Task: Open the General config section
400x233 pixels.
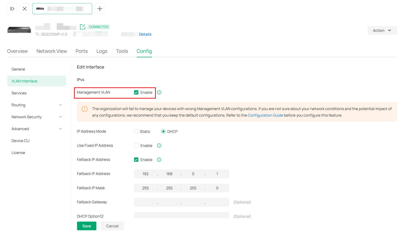Action: coord(37,69)
